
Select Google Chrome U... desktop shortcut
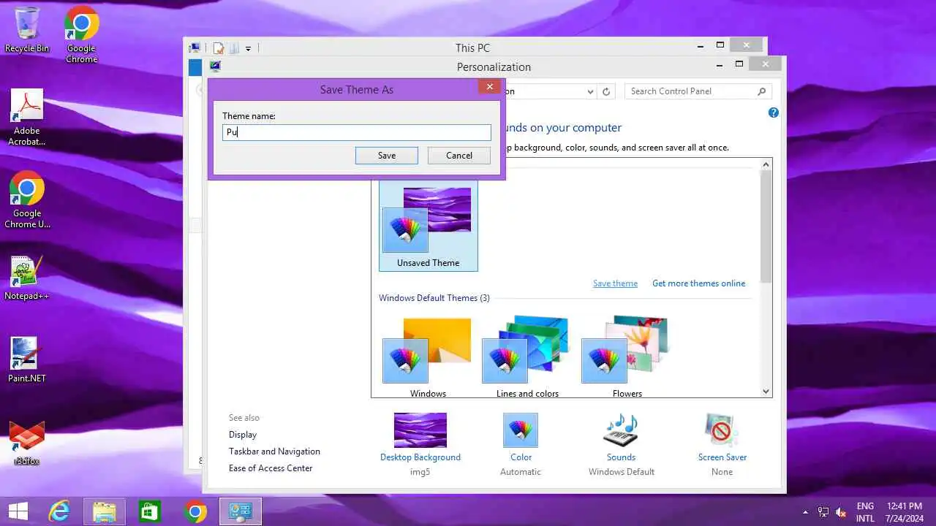27,199
